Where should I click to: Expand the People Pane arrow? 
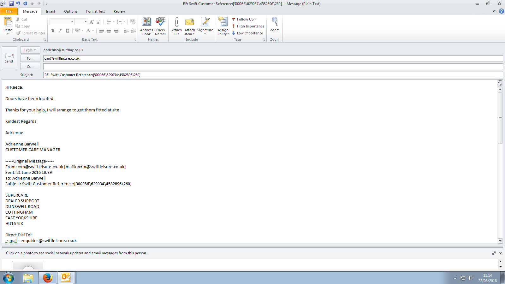500,253
